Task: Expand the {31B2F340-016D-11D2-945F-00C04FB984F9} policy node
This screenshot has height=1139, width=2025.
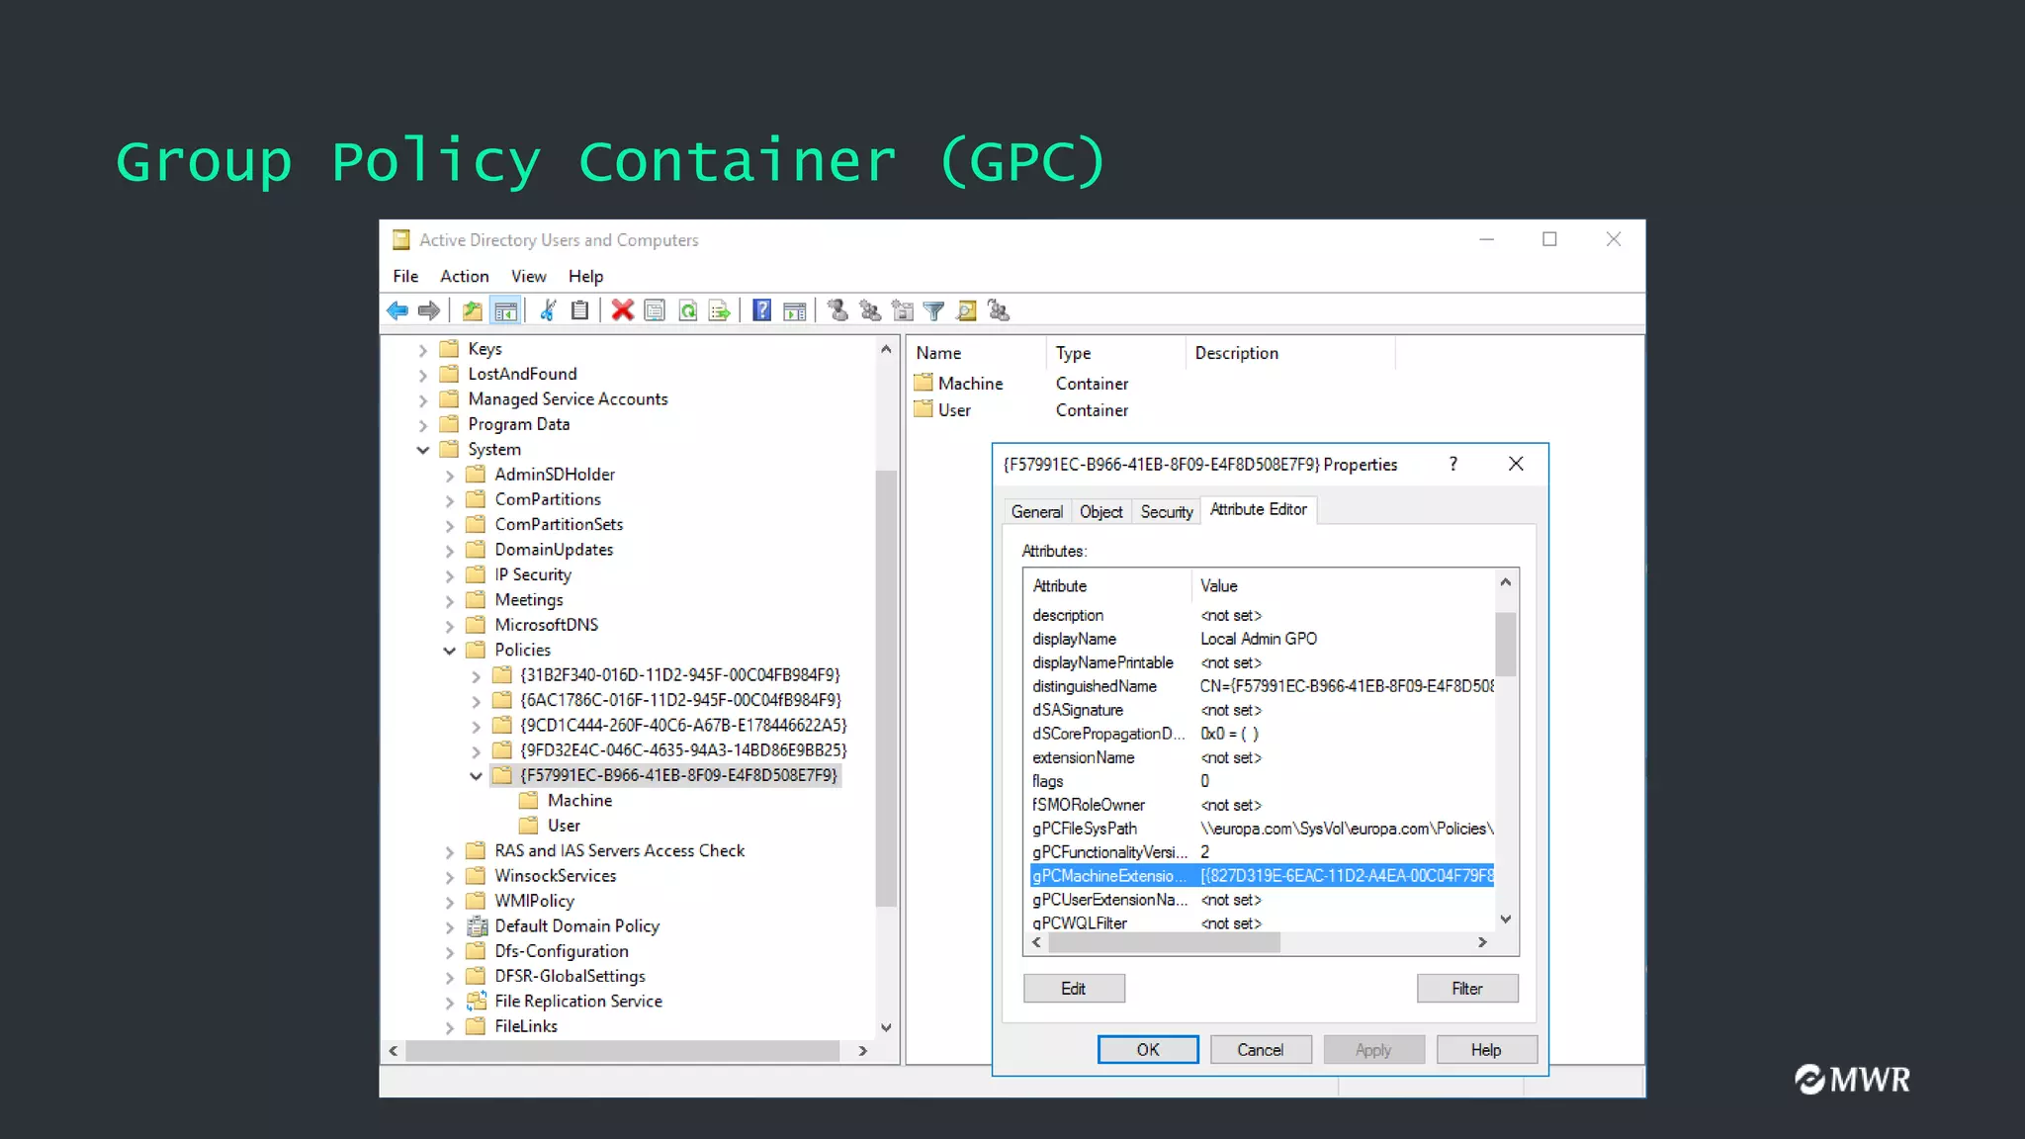Action: click(477, 676)
